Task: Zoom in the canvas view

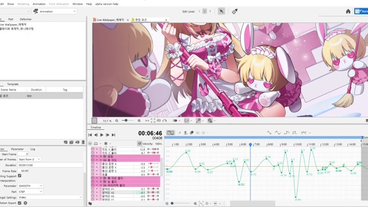Action: point(139,121)
